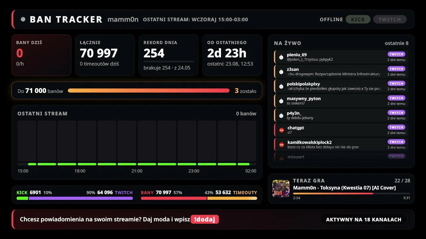Click the Rekord Dnia progress bar
Viewport: 426px width, 239px height.
coord(168,61)
